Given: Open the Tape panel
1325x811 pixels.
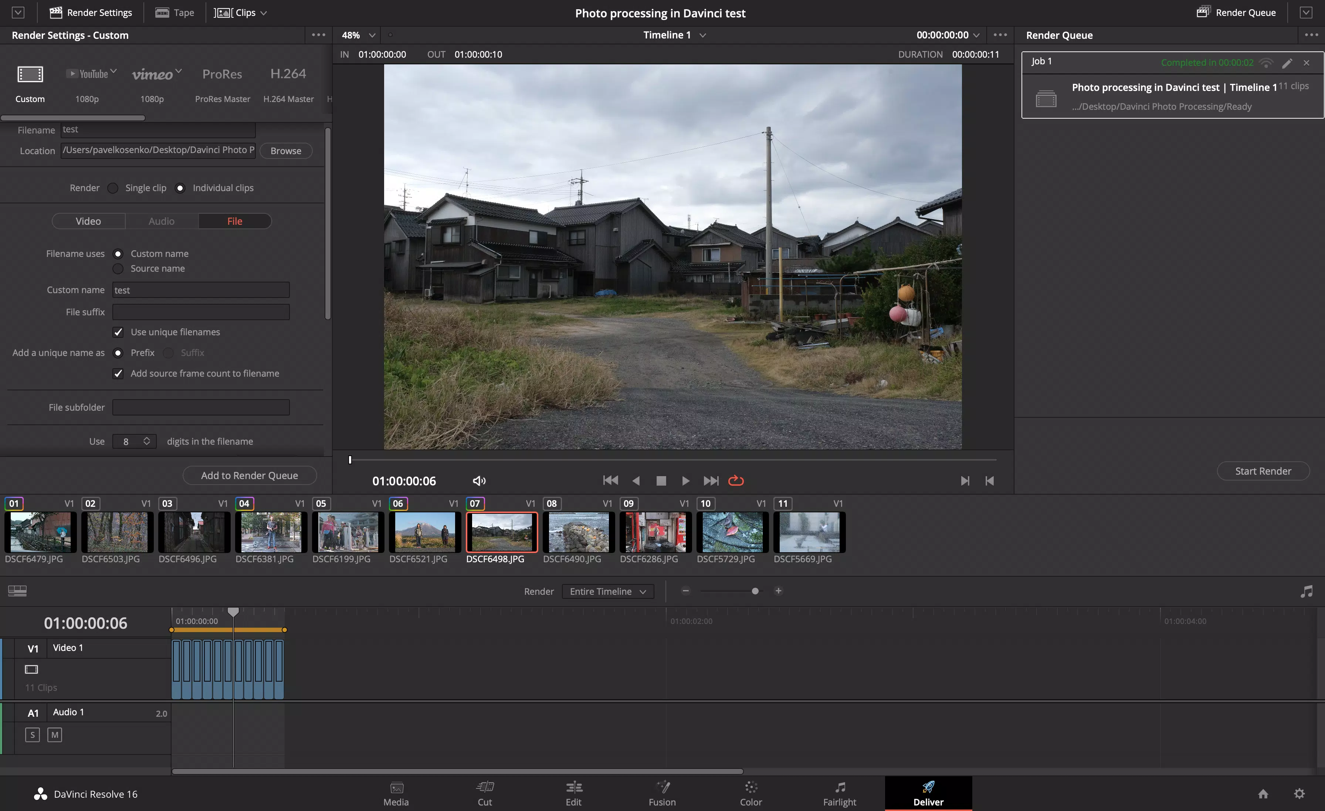Looking at the screenshot, I should pos(175,12).
